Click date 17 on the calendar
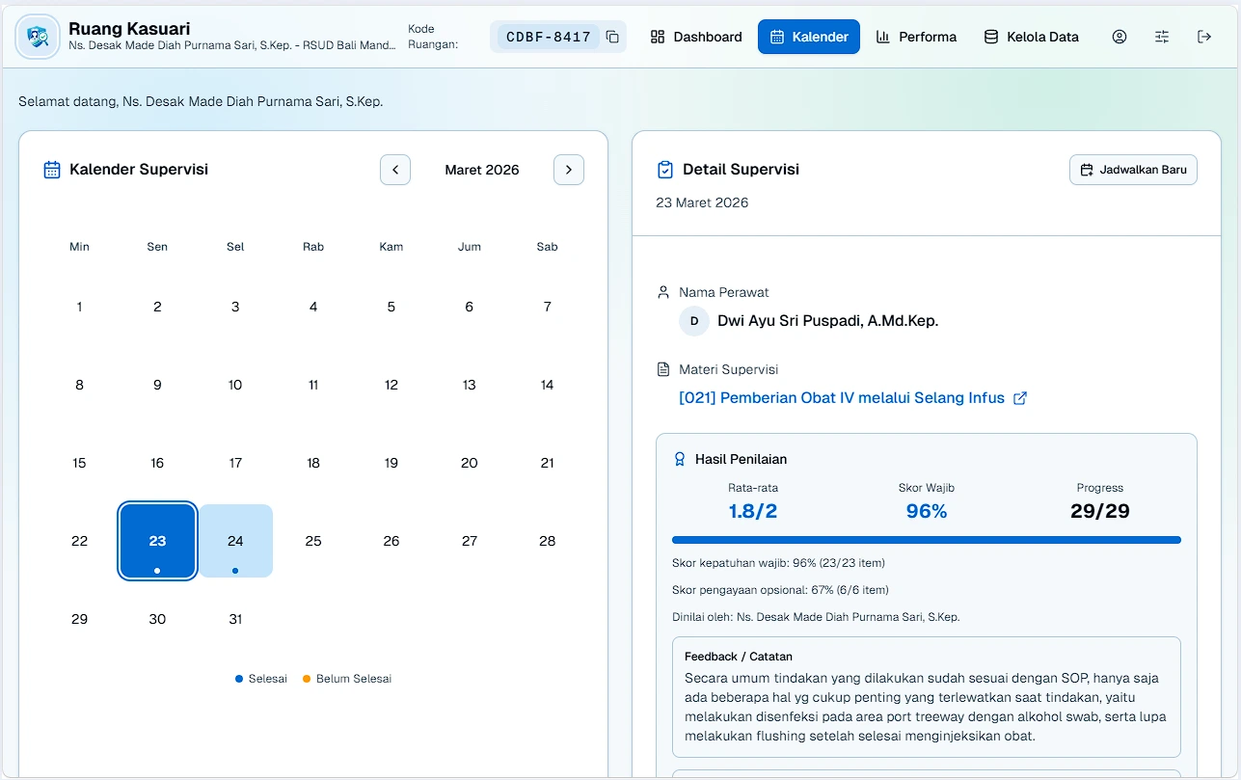Image resolution: width=1241 pixels, height=780 pixels. [235, 463]
